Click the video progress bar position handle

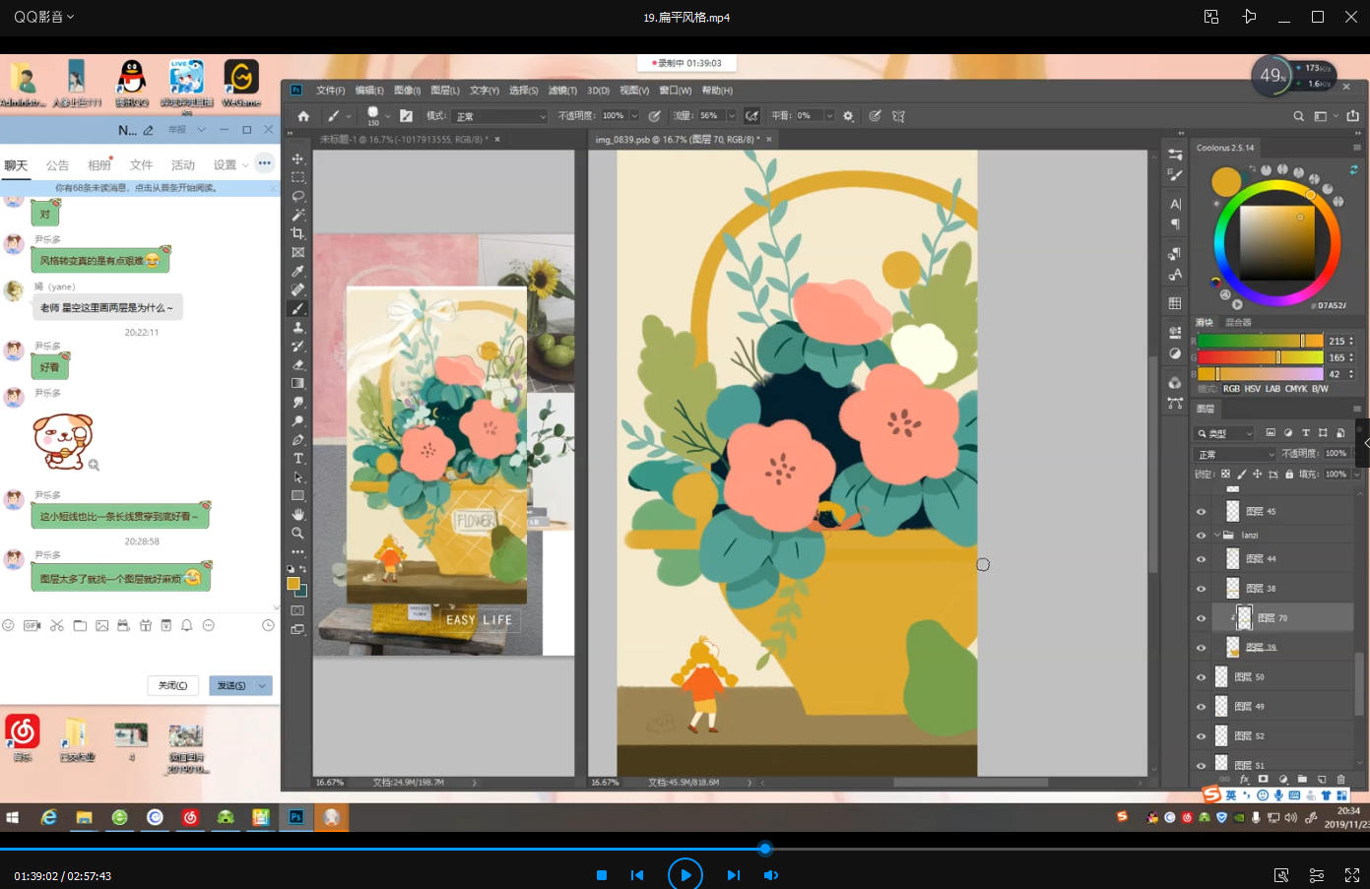coord(764,849)
